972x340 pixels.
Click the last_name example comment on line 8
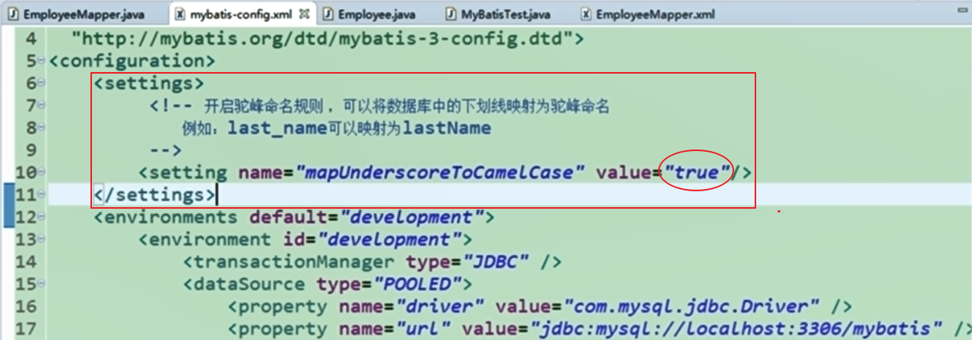(x=336, y=127)
